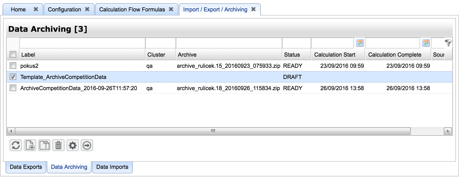Open the Data Imports bottom tab
Image resolution: width=459 pixels, height=181 pixels.
[112, 167]
